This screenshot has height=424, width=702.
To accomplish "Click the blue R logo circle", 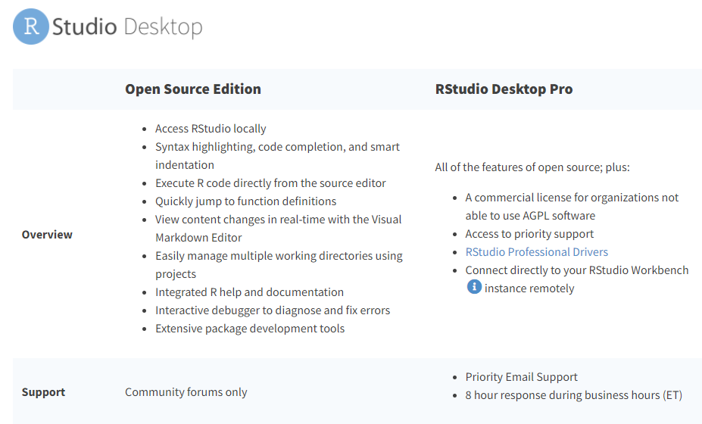I will coord(31,27).
